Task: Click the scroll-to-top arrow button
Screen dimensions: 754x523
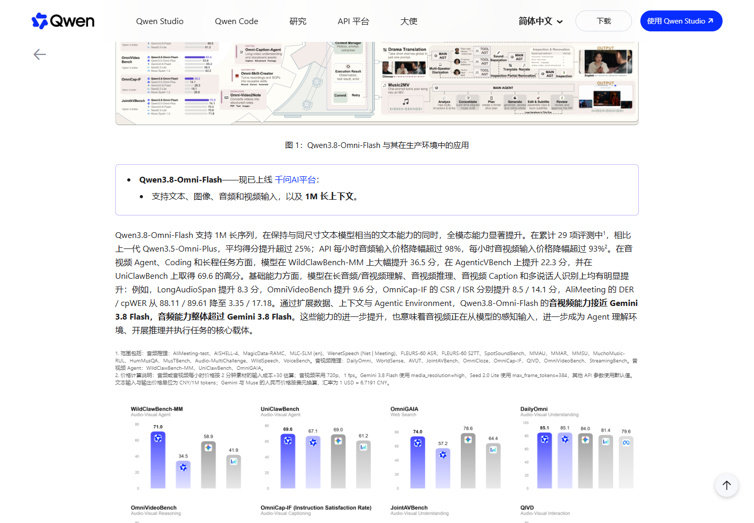Action: click(727, 485)
